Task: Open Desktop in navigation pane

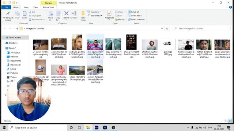Action: [12, 57]
